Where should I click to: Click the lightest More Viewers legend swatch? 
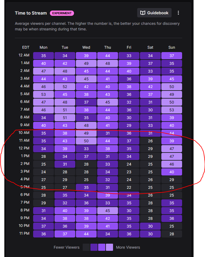coord(109,247)
